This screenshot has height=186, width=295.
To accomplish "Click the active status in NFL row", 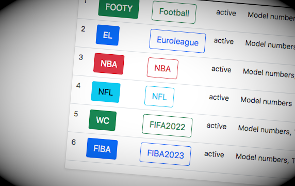I will click(219, 98).
